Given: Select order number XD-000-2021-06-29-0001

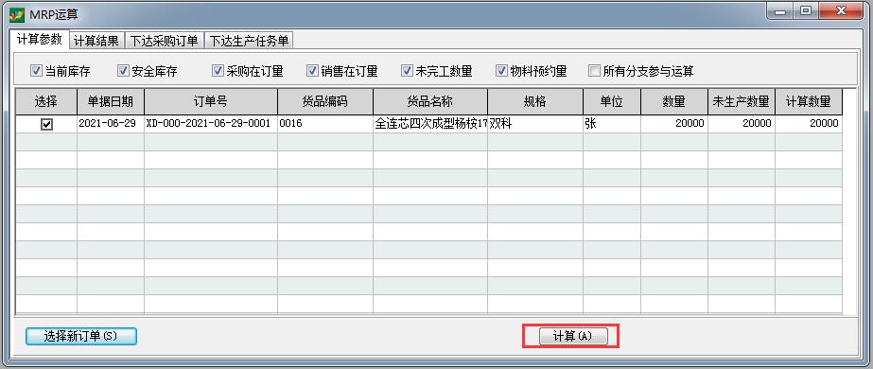Looking at the screenshot, I should coord(211,124).
